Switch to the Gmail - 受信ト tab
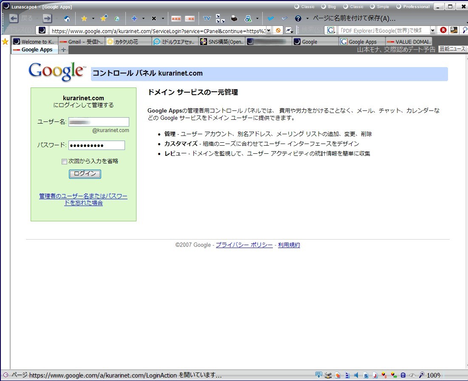This screenshot has height=381, width=468. (x=82, y=42)
